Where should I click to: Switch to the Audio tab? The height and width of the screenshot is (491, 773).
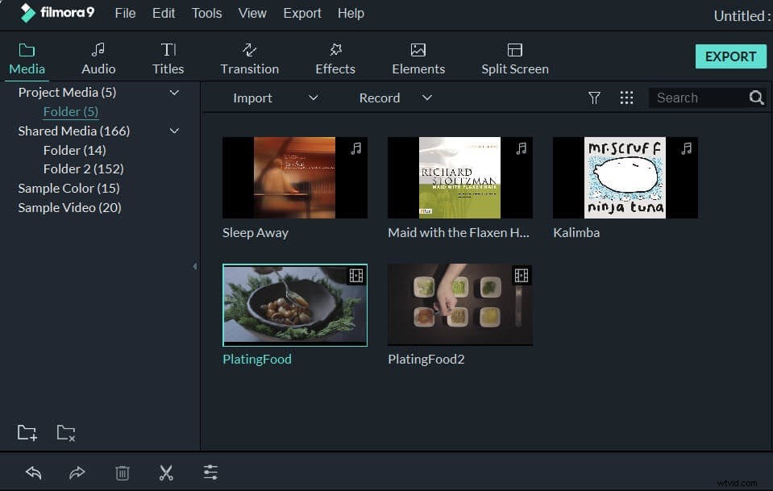pyautogui.click(x=98, y=56)
